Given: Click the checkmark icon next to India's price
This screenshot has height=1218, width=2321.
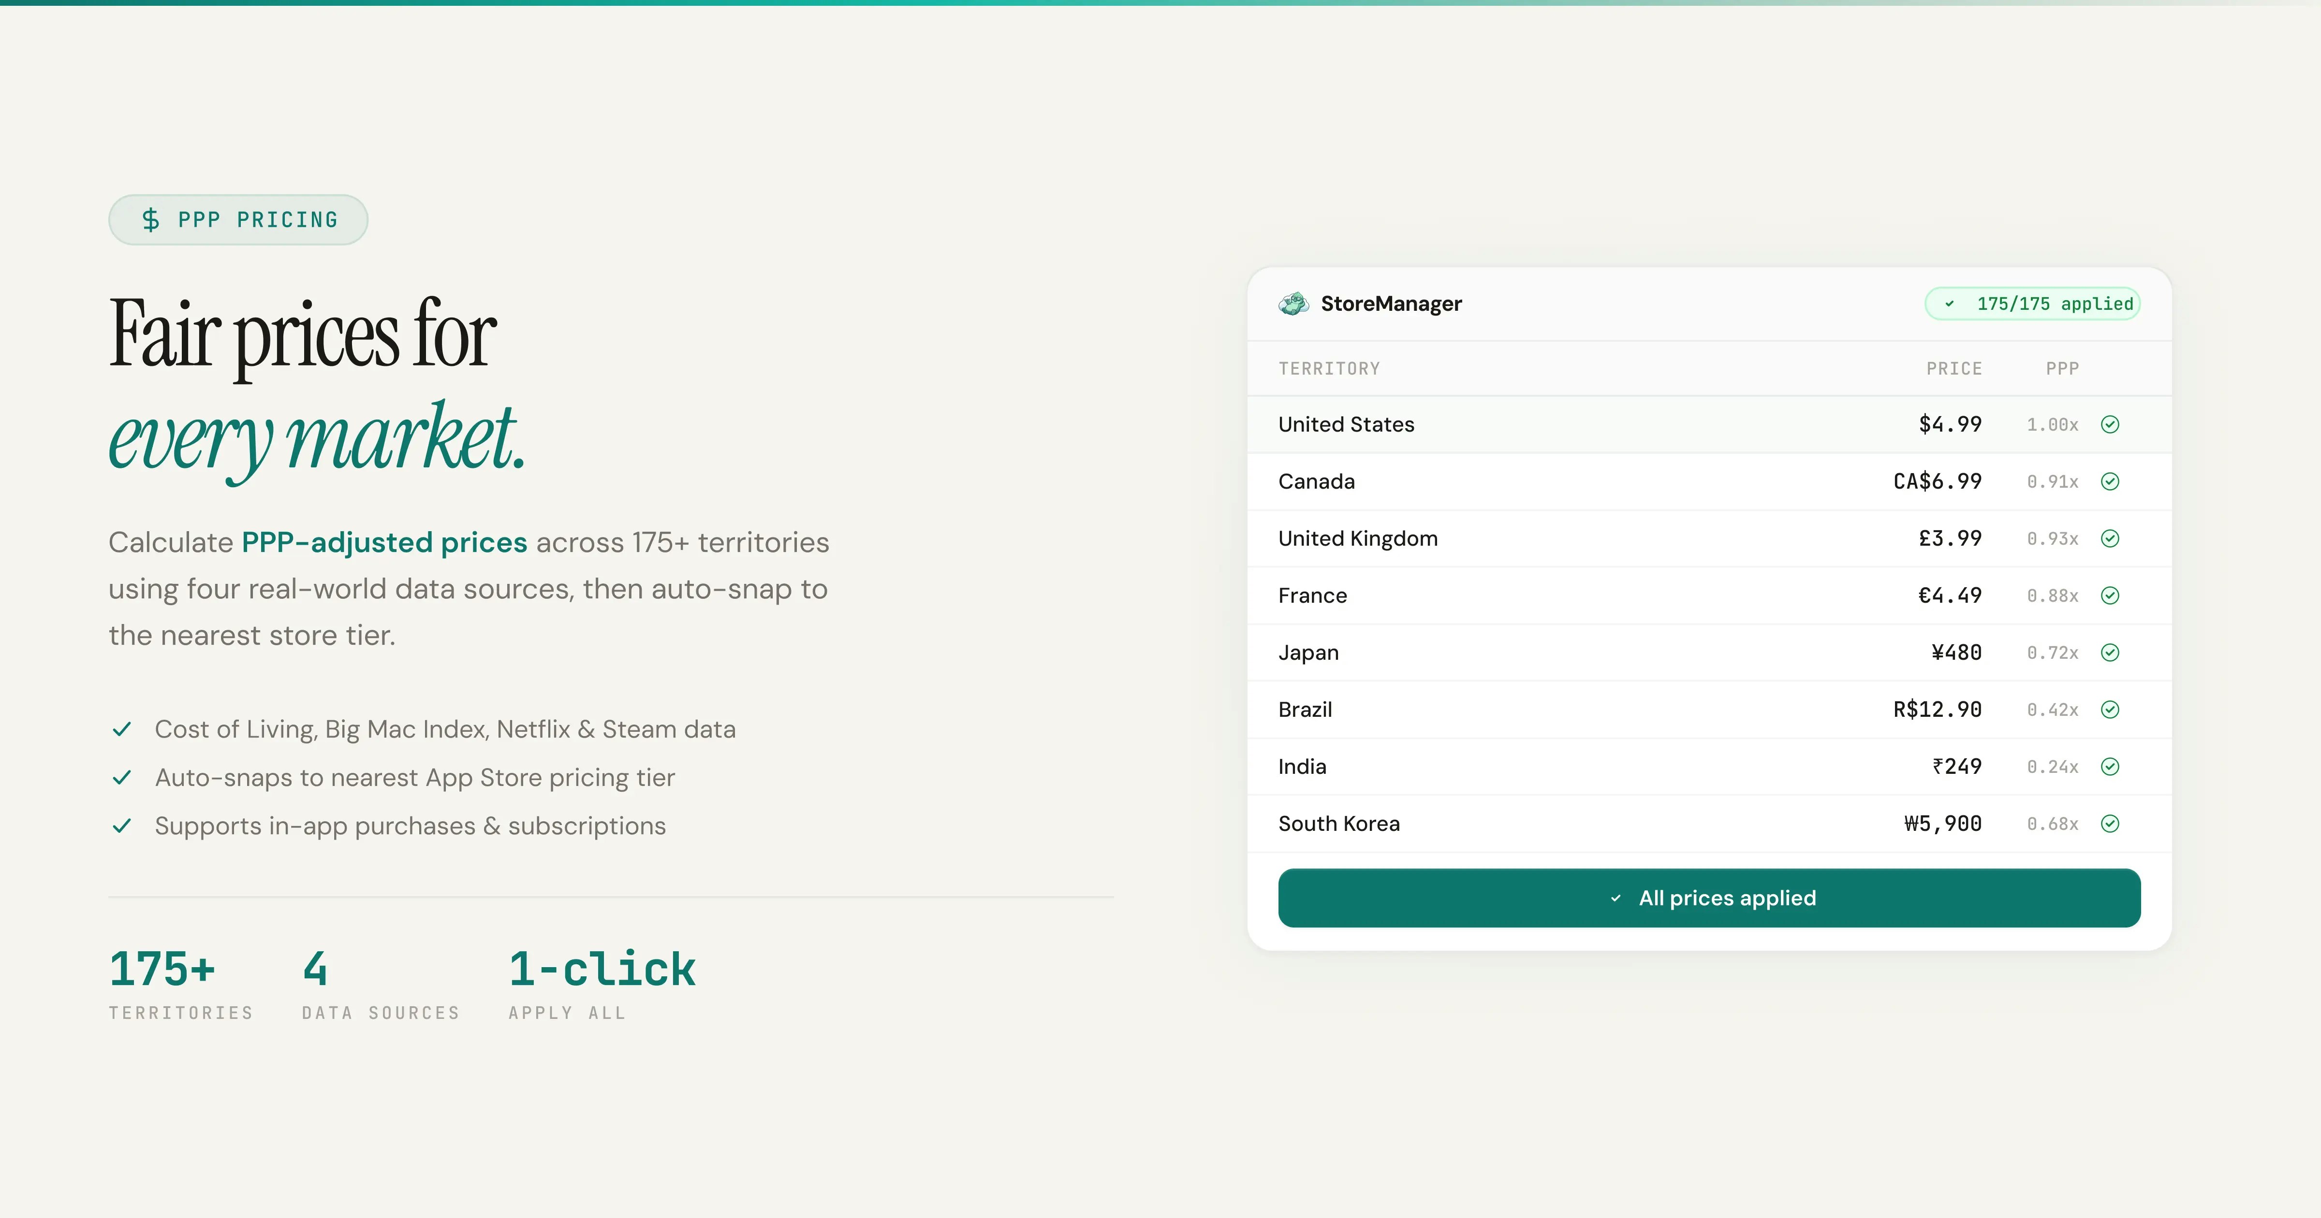Looking at the screenshot, I should coord(2111,767).
